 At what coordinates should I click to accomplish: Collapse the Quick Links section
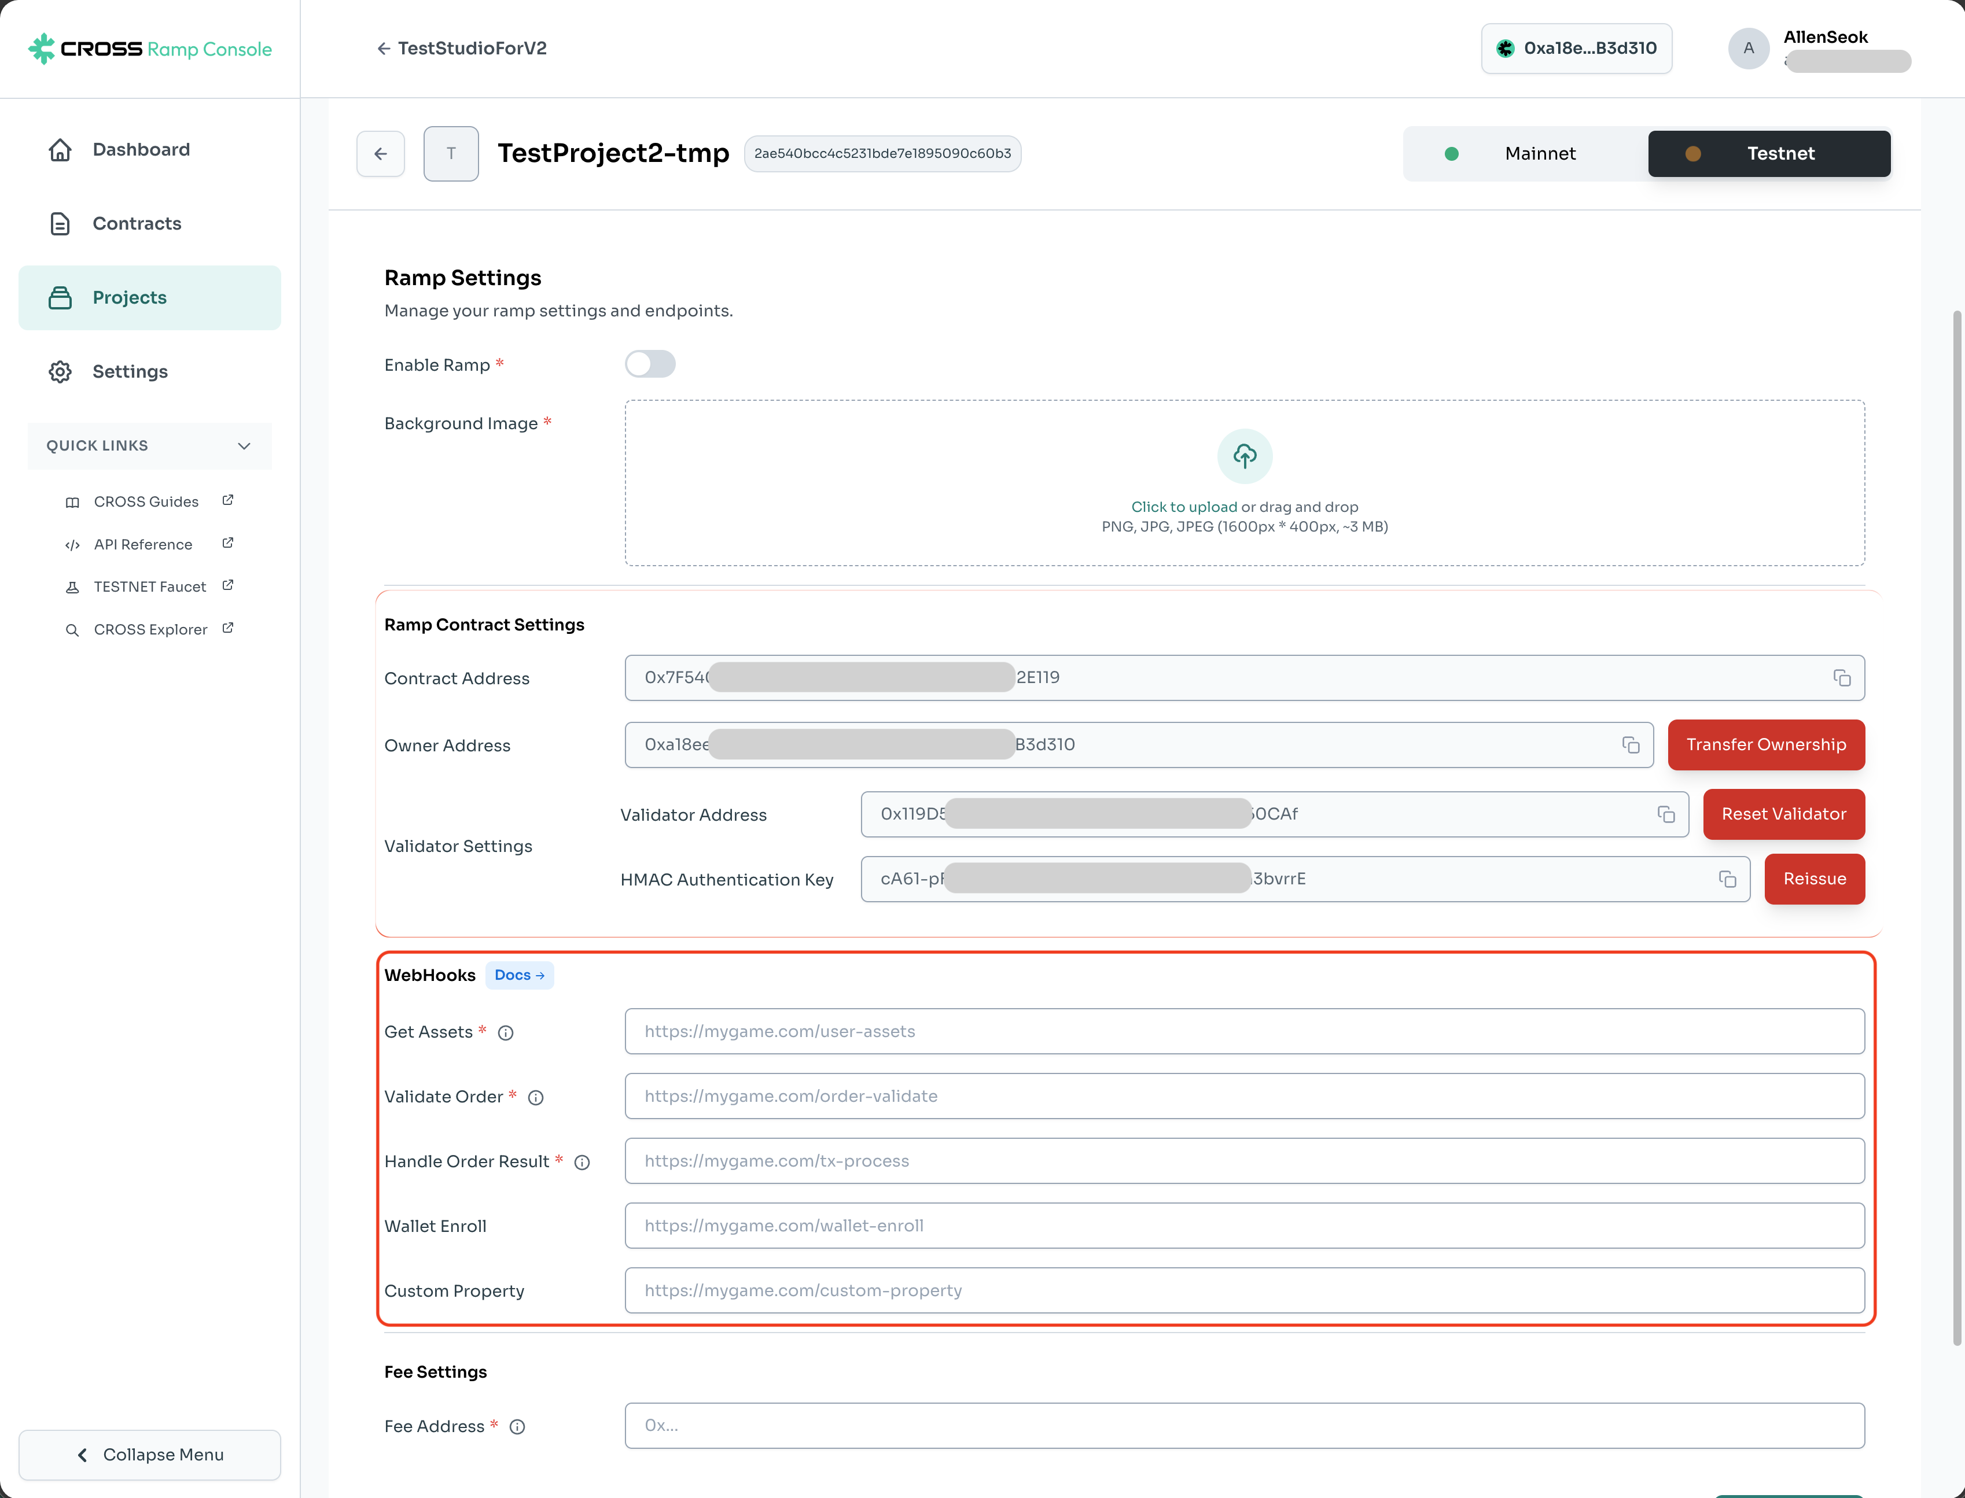point(244,446)
